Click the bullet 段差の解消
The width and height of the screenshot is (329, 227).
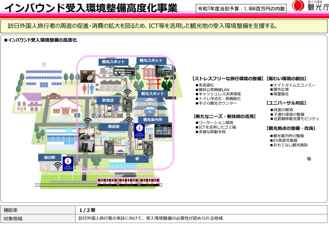pyautogui.click(x=282, y=110)
